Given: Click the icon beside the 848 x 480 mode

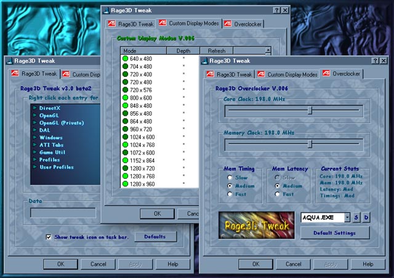Looking at the screenshot, I should tap(125, 105).
